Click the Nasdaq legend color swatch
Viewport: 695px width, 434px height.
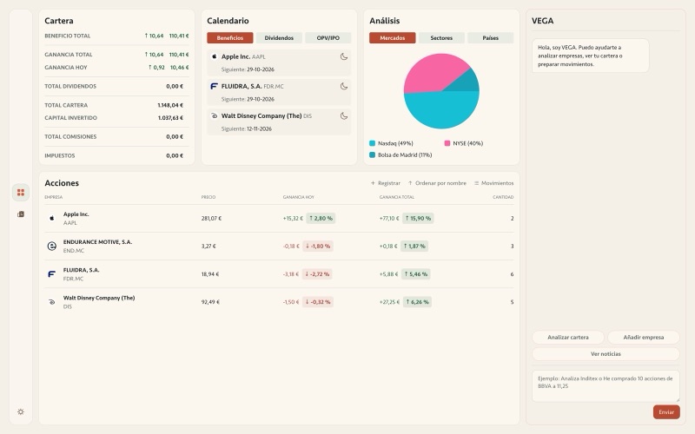(373, 143)
